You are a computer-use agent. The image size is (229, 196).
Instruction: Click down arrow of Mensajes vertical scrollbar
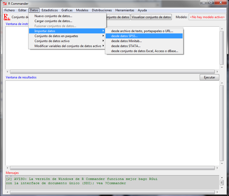pyautogui.click(x=222, y=188)
